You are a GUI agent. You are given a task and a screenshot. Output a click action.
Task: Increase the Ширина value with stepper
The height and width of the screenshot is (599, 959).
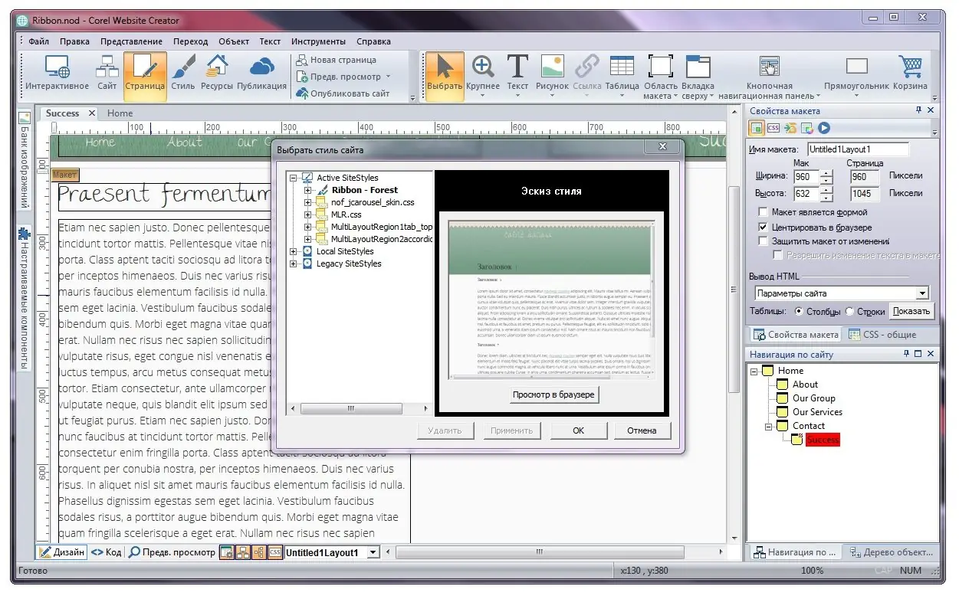pos(826,172)
